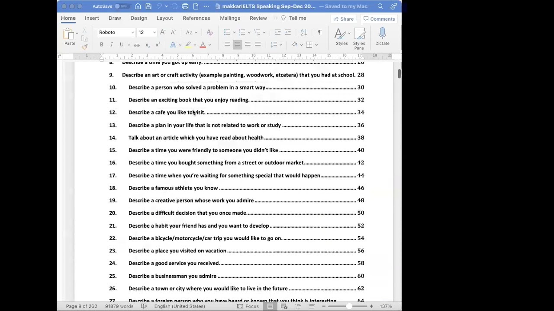Click the Format Painter brush icon

[x=85, y=47]
